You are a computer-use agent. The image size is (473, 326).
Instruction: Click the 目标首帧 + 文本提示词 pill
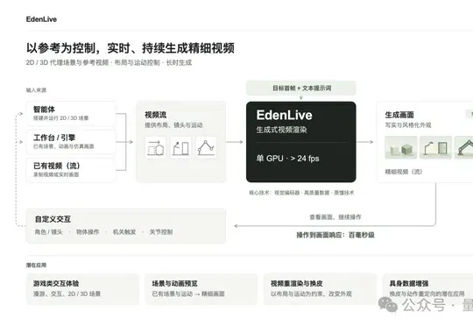(301, 89)
